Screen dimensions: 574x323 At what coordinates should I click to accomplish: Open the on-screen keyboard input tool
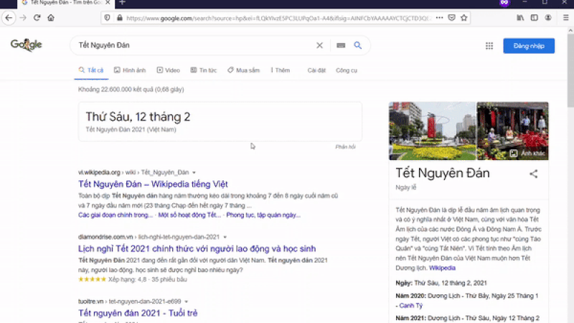pos(341,45)
